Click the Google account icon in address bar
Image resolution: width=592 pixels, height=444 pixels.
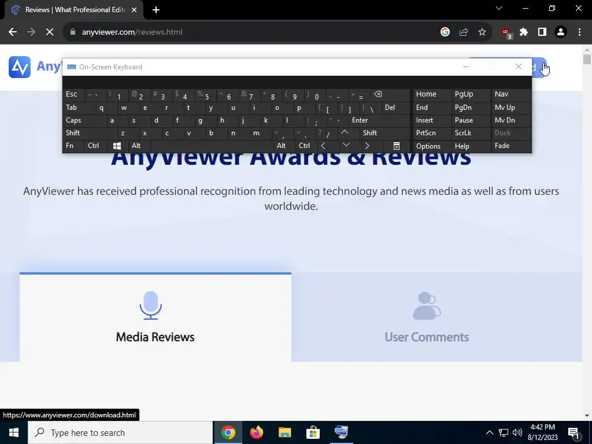click(x=445, y=32)
